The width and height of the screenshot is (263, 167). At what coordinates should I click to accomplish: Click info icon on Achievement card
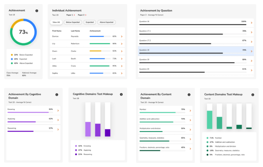pos(37,11)
